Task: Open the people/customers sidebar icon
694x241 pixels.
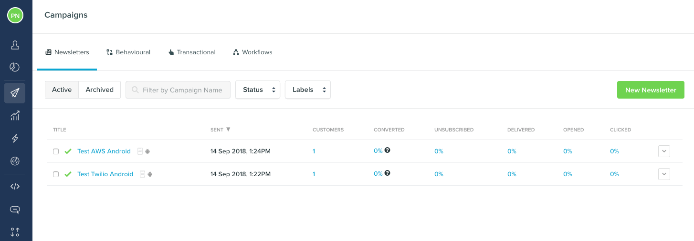Action: coord(15,45)
